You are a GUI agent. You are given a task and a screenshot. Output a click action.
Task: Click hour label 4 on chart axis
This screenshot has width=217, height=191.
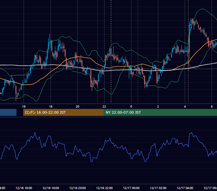click(185, 107)
